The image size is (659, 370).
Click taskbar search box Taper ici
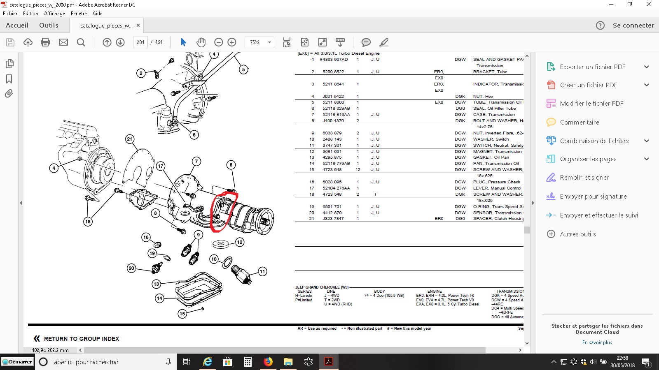[106, 362]
